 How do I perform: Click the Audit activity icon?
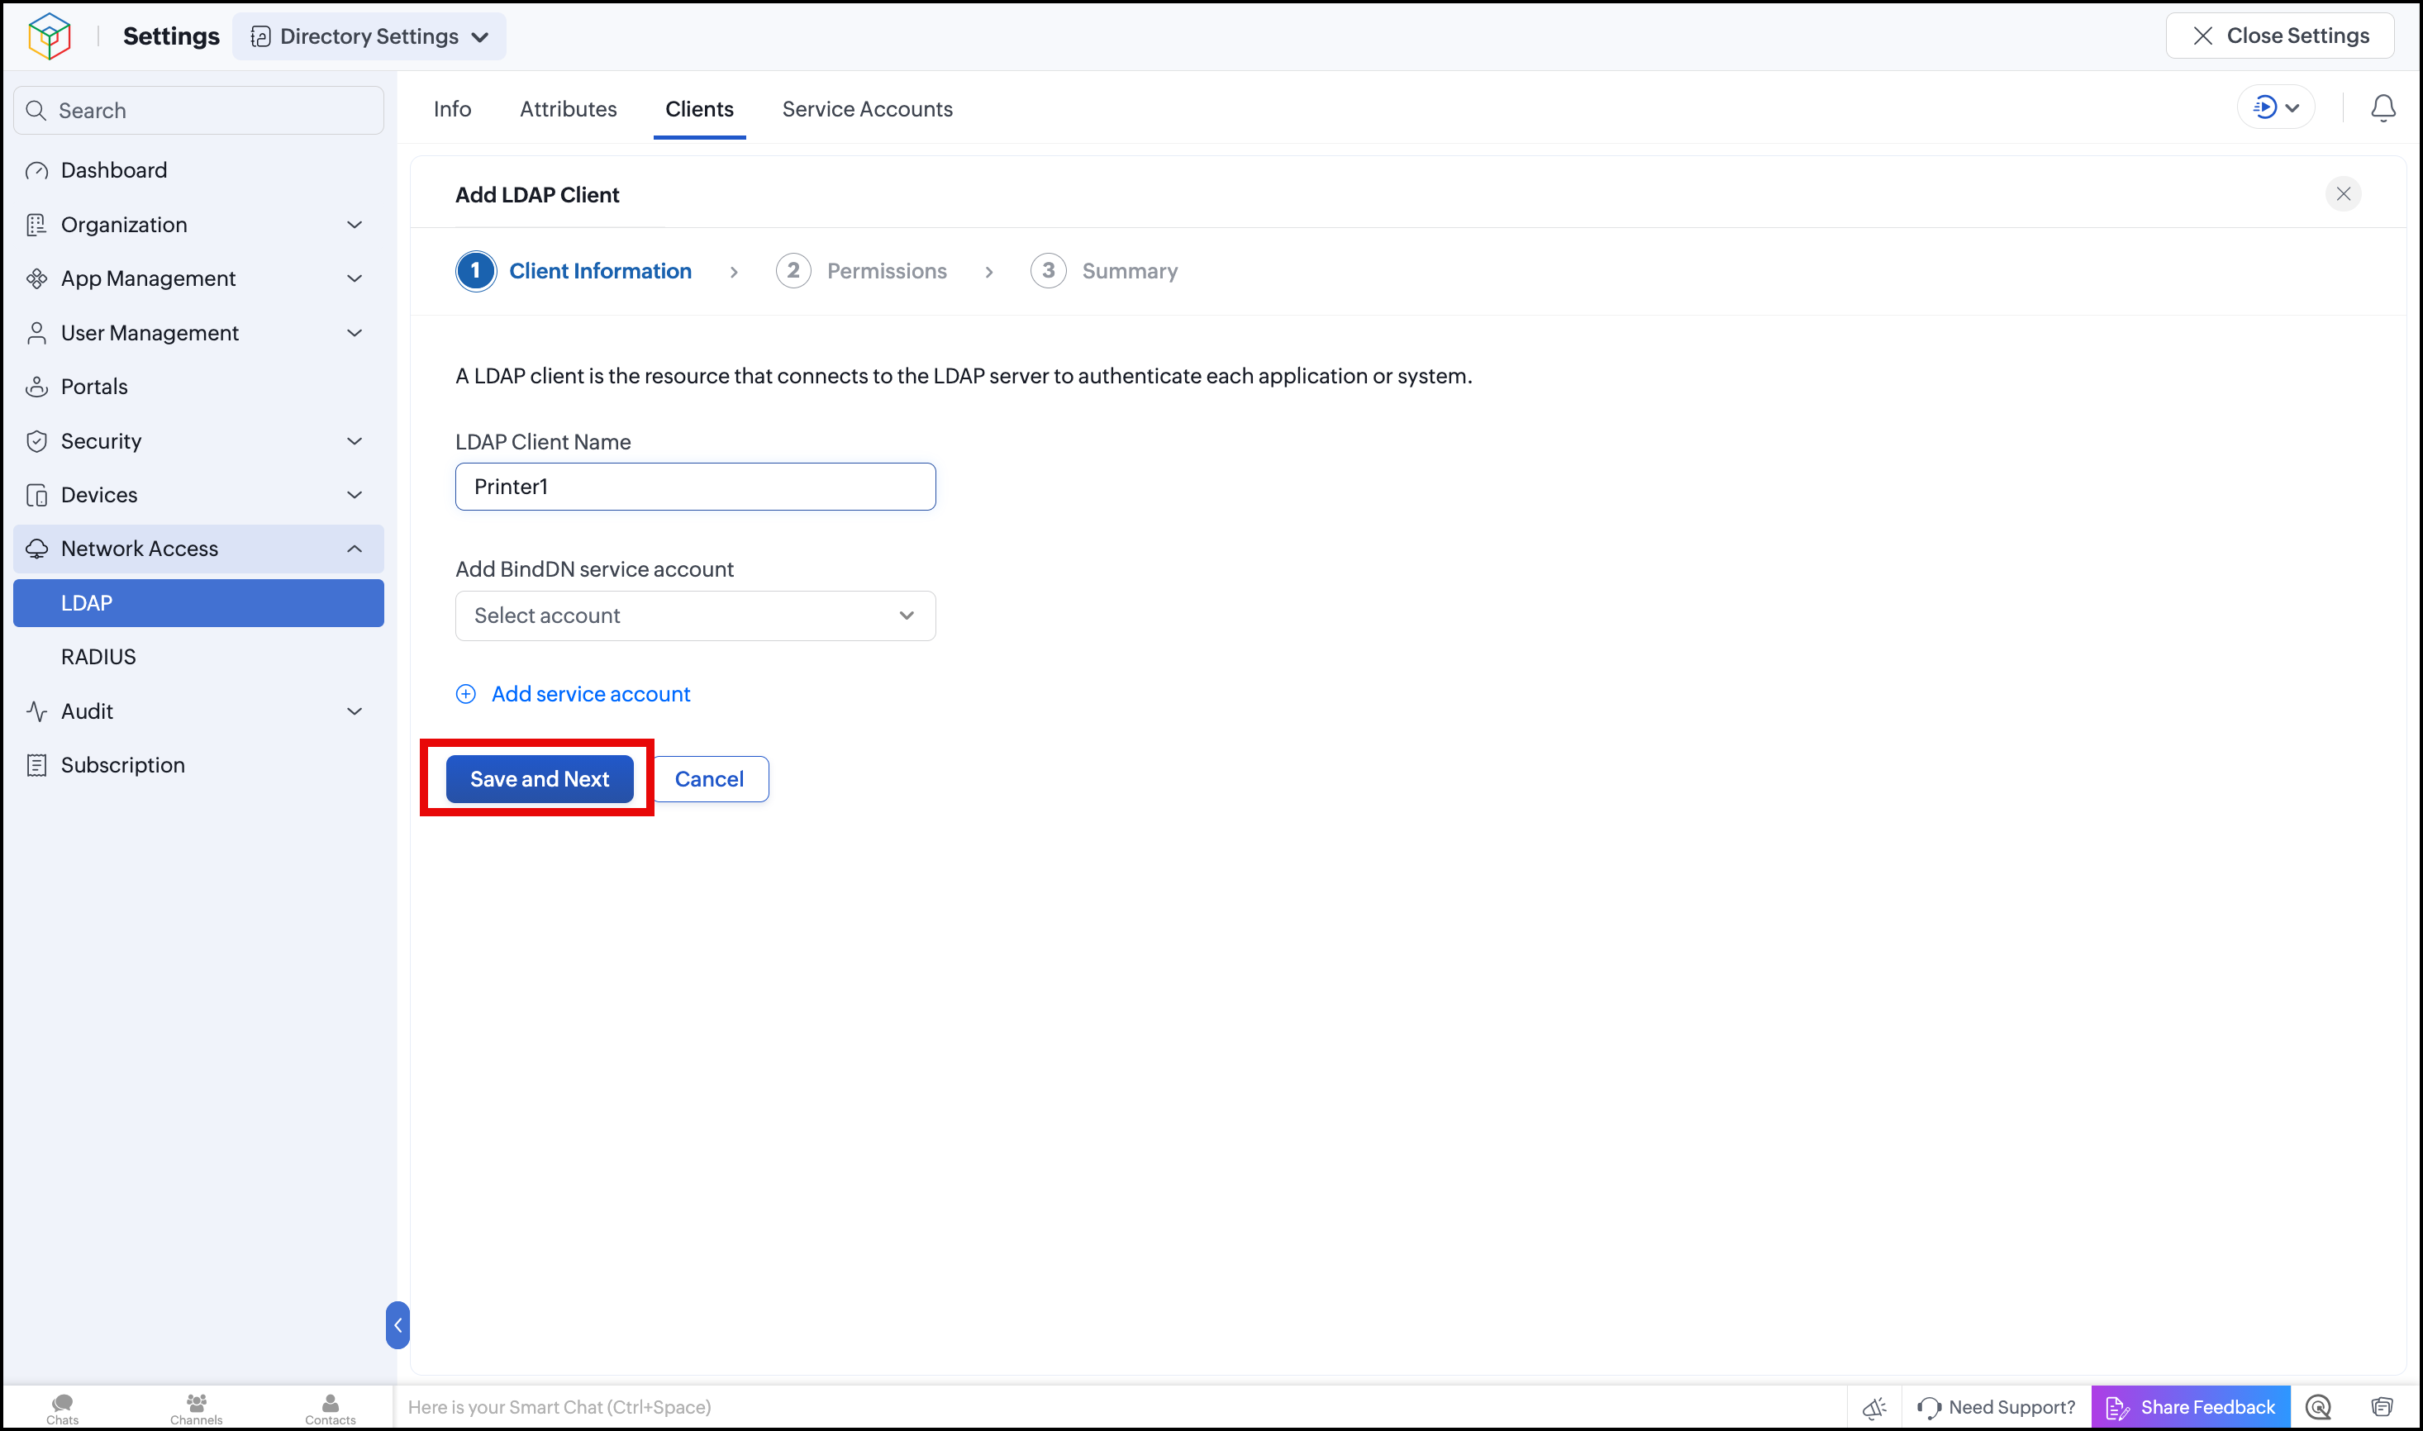pyautogui.click(x=36, y=711)
